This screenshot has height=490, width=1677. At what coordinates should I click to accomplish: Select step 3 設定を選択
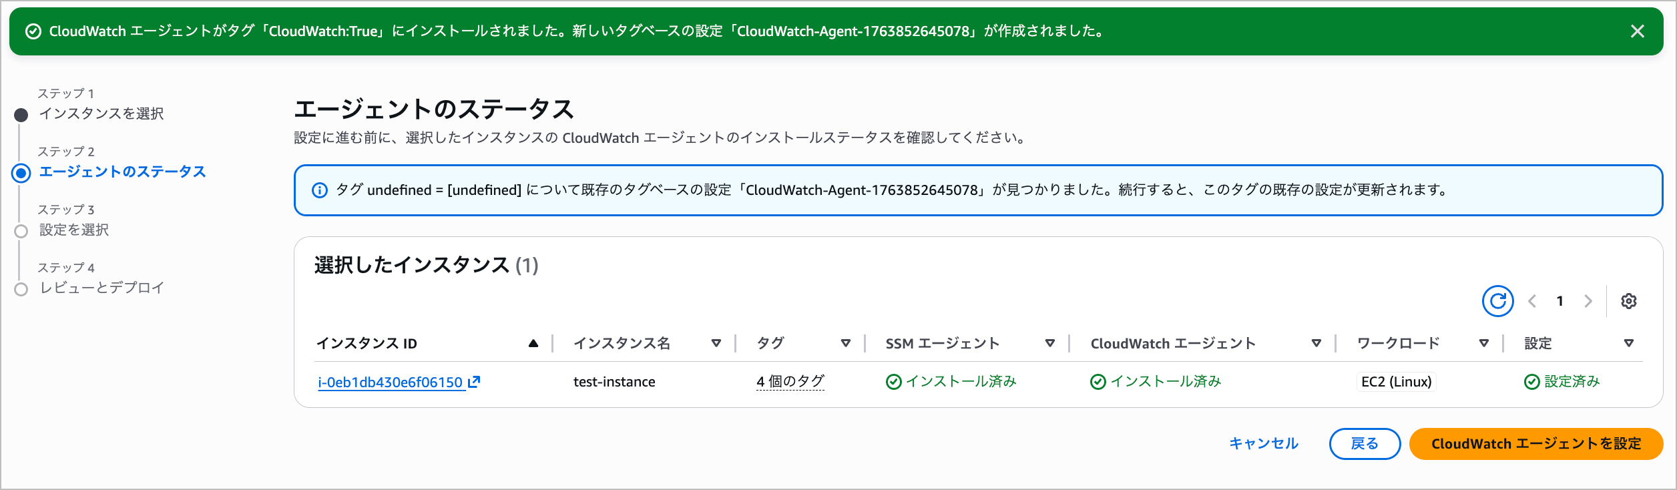(x=74, y=230)
